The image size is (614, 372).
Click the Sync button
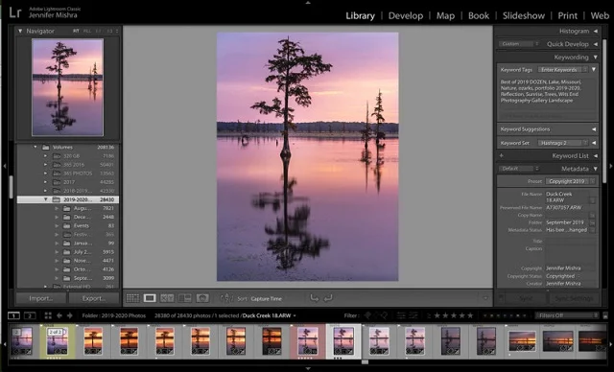point(526,298)
